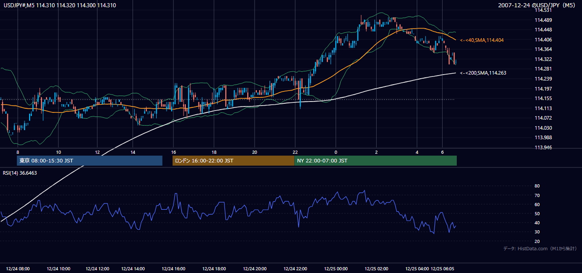Click price axis value 114.531
The width and height of the screenshot is (582, 273).
coord(543,10)
